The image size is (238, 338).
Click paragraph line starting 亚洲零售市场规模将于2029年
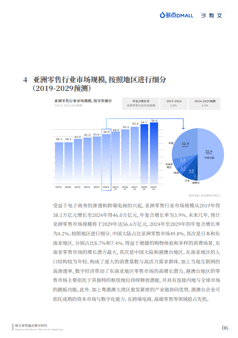137,224
